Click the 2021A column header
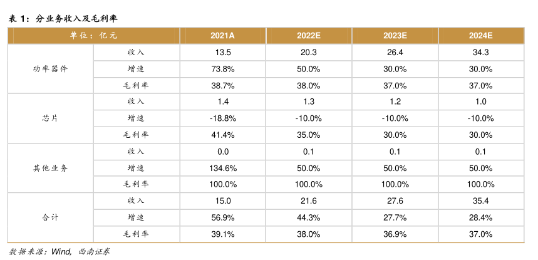 223,36
